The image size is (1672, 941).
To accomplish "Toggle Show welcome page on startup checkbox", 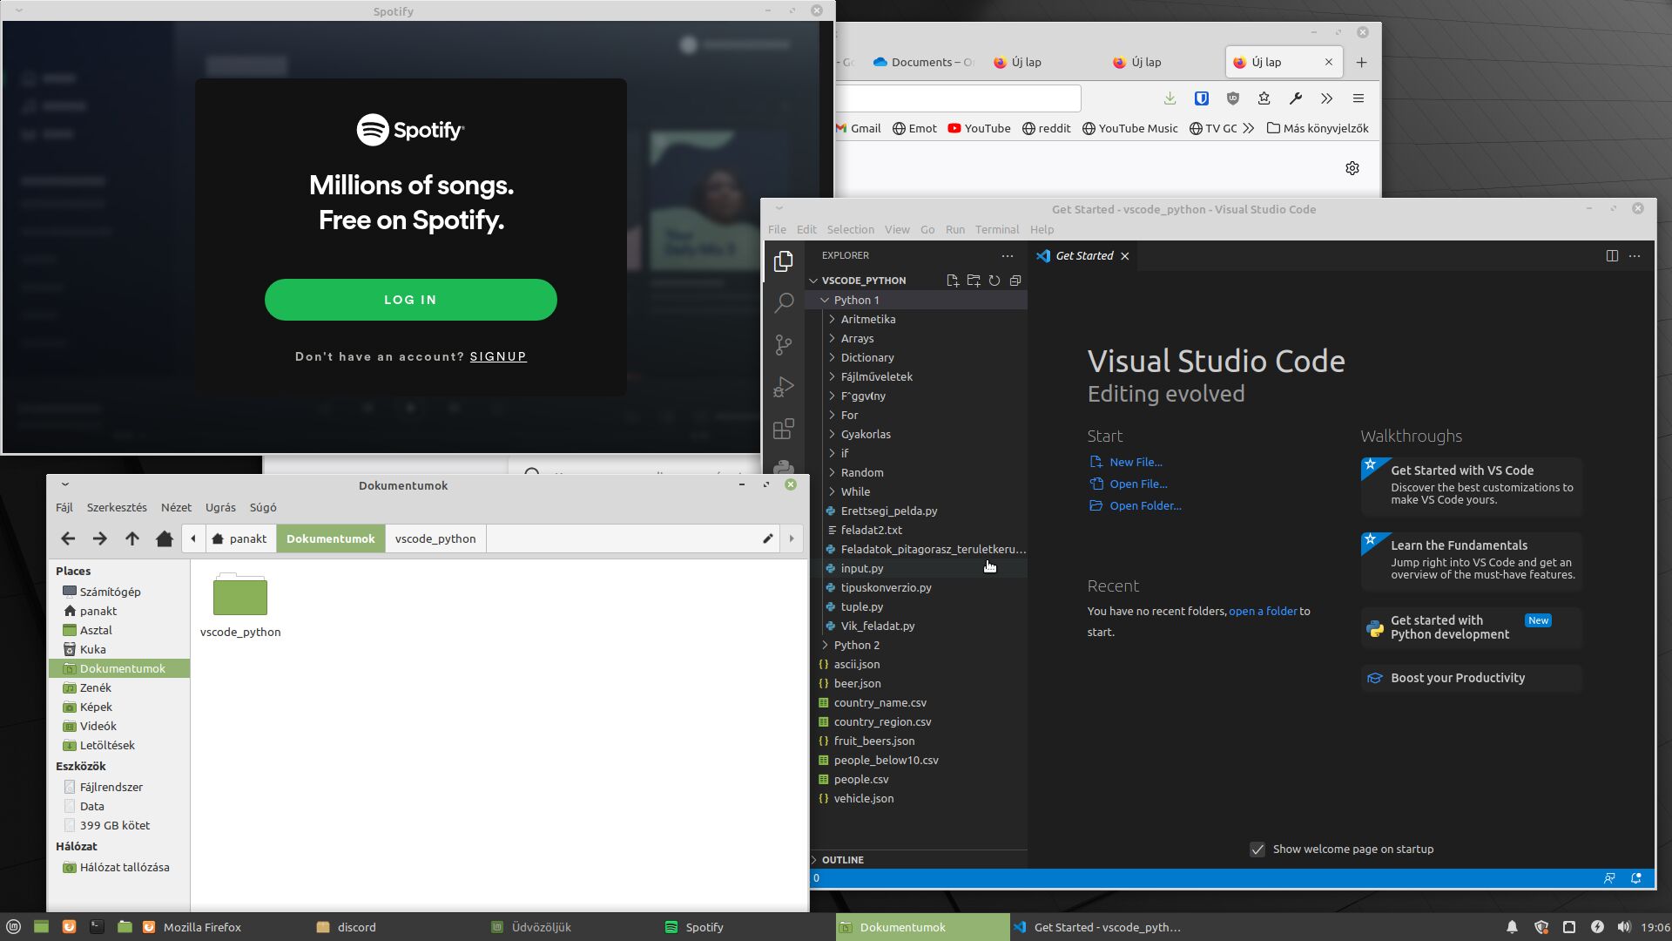I will tap(1257, 850).
